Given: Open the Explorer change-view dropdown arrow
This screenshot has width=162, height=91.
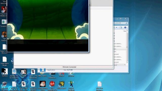Looking at the screenshot, I should pos(116,28).
